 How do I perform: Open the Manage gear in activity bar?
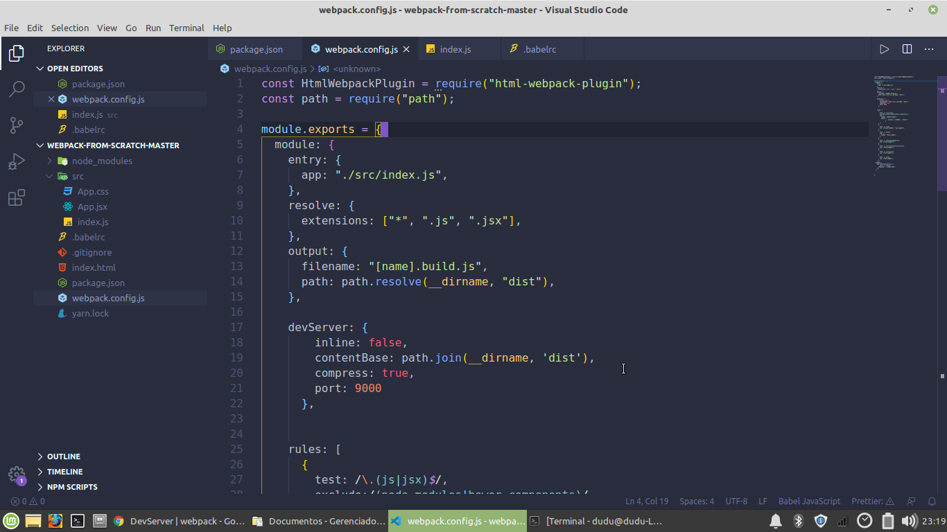point(16,475)
